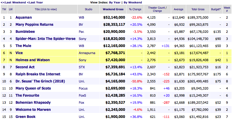Open the Bumblebee title link
The image size is (232, 120).
(x=26, y=32)
